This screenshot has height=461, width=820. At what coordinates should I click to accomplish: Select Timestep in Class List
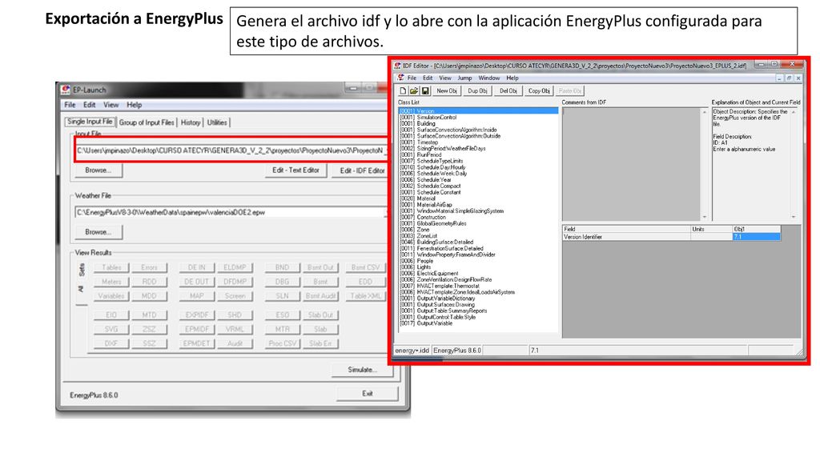[419, 142]
